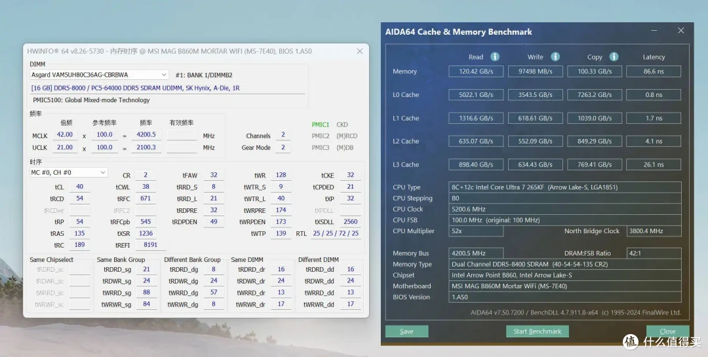Click the tWRWR_dr value 17
Screen dimensions: 708x357
point(281,304)
